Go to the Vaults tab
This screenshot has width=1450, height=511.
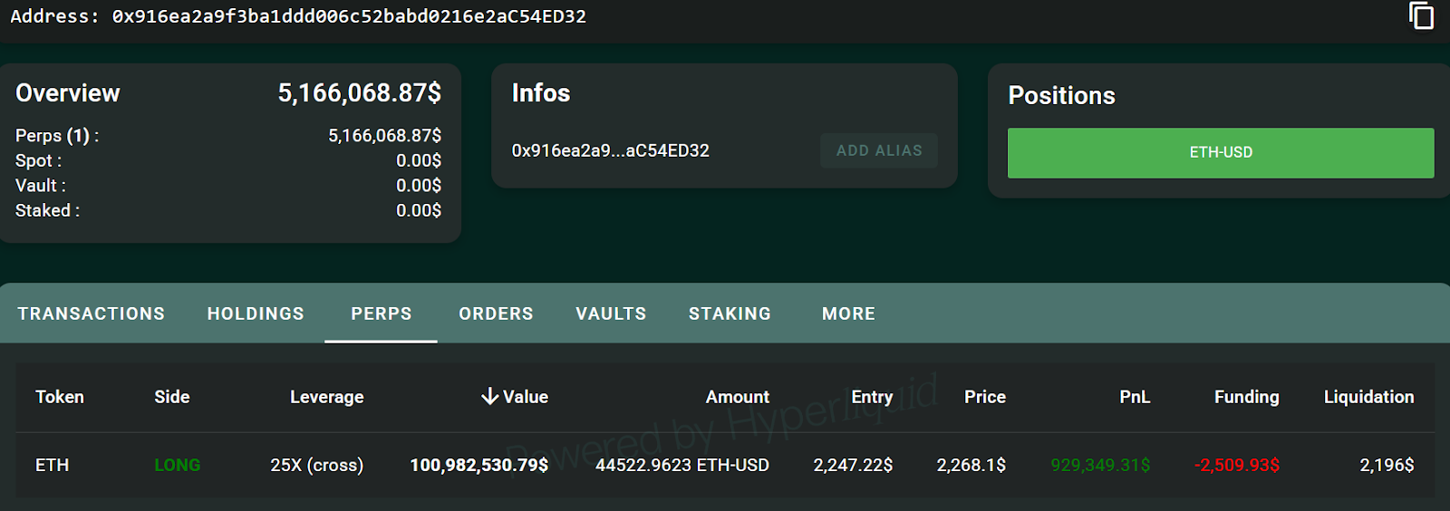611,313
